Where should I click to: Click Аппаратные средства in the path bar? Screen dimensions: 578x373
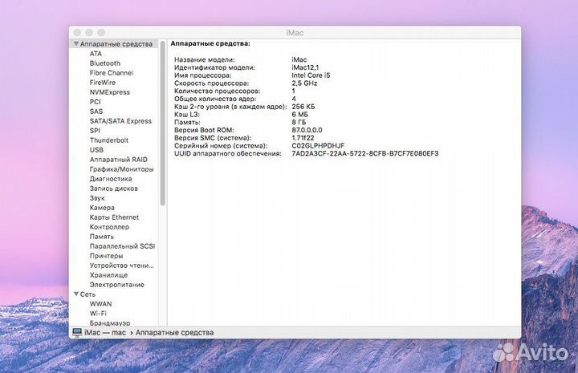tap(175, 333)
